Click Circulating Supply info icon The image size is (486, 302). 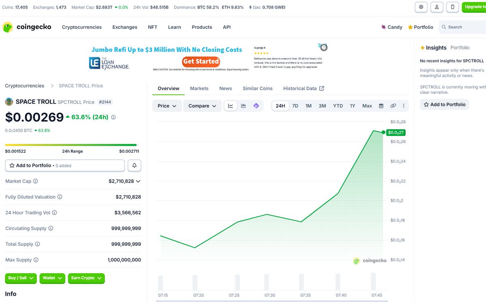[51, 228]
